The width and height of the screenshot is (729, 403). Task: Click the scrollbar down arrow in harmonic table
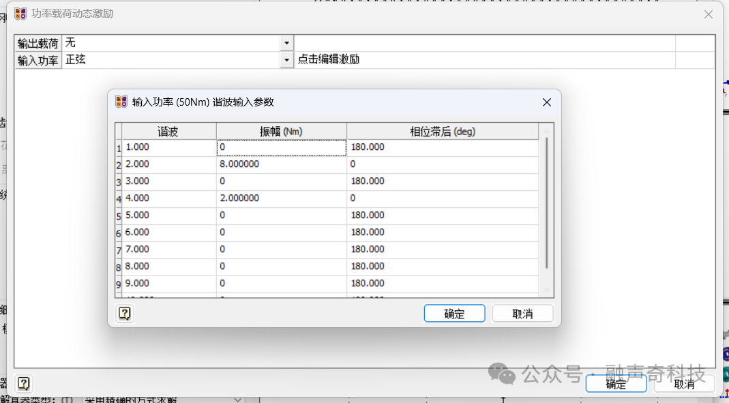click(x=547, y=291)
